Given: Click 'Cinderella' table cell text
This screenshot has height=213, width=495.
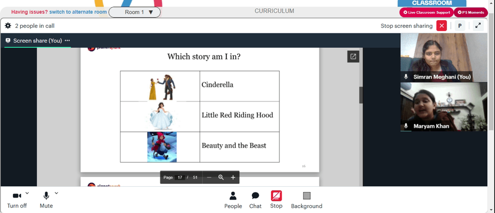Looking at the screenshot, I should 217,85.
